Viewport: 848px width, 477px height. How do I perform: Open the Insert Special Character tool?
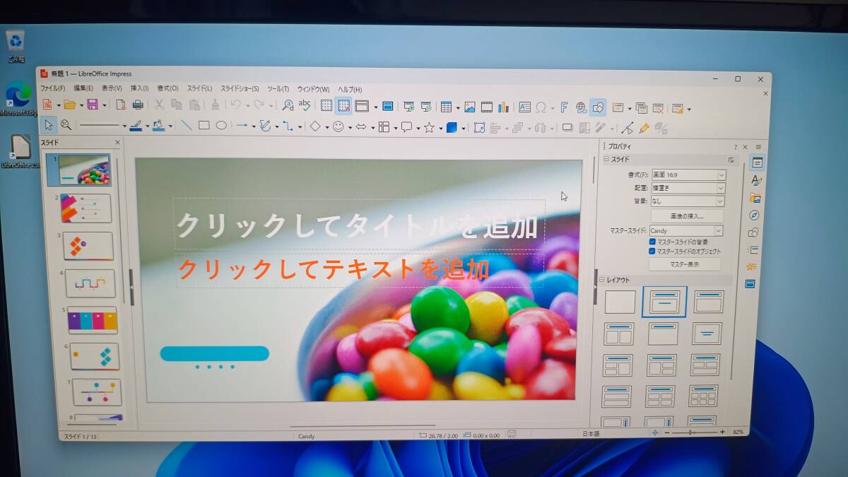(x=541, y=107)
